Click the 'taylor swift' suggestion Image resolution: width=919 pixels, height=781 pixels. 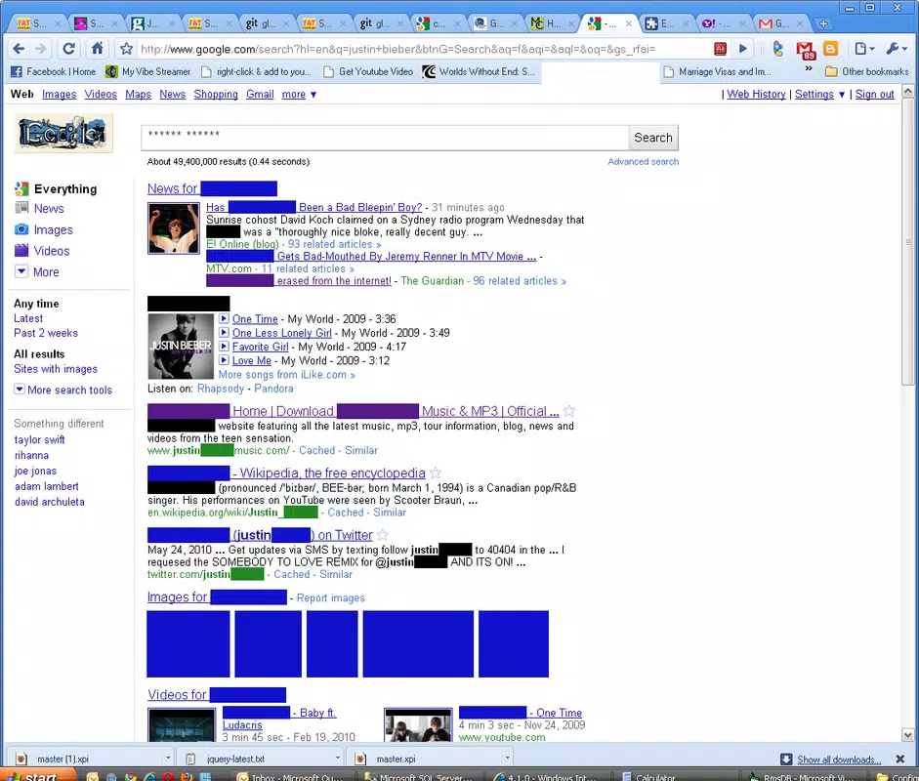tap(39, 440)
